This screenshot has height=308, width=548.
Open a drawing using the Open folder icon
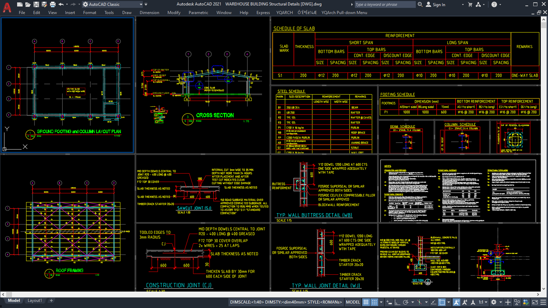[28, 4]
